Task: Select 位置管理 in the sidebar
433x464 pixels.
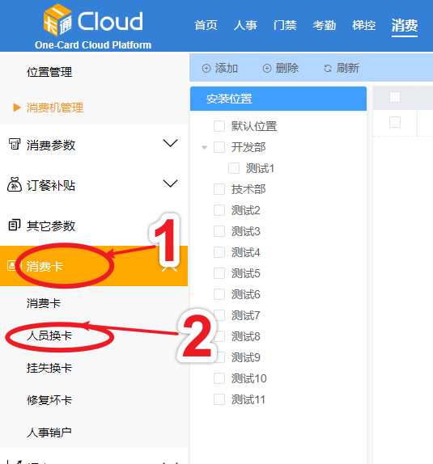Action: coord(49,72)
